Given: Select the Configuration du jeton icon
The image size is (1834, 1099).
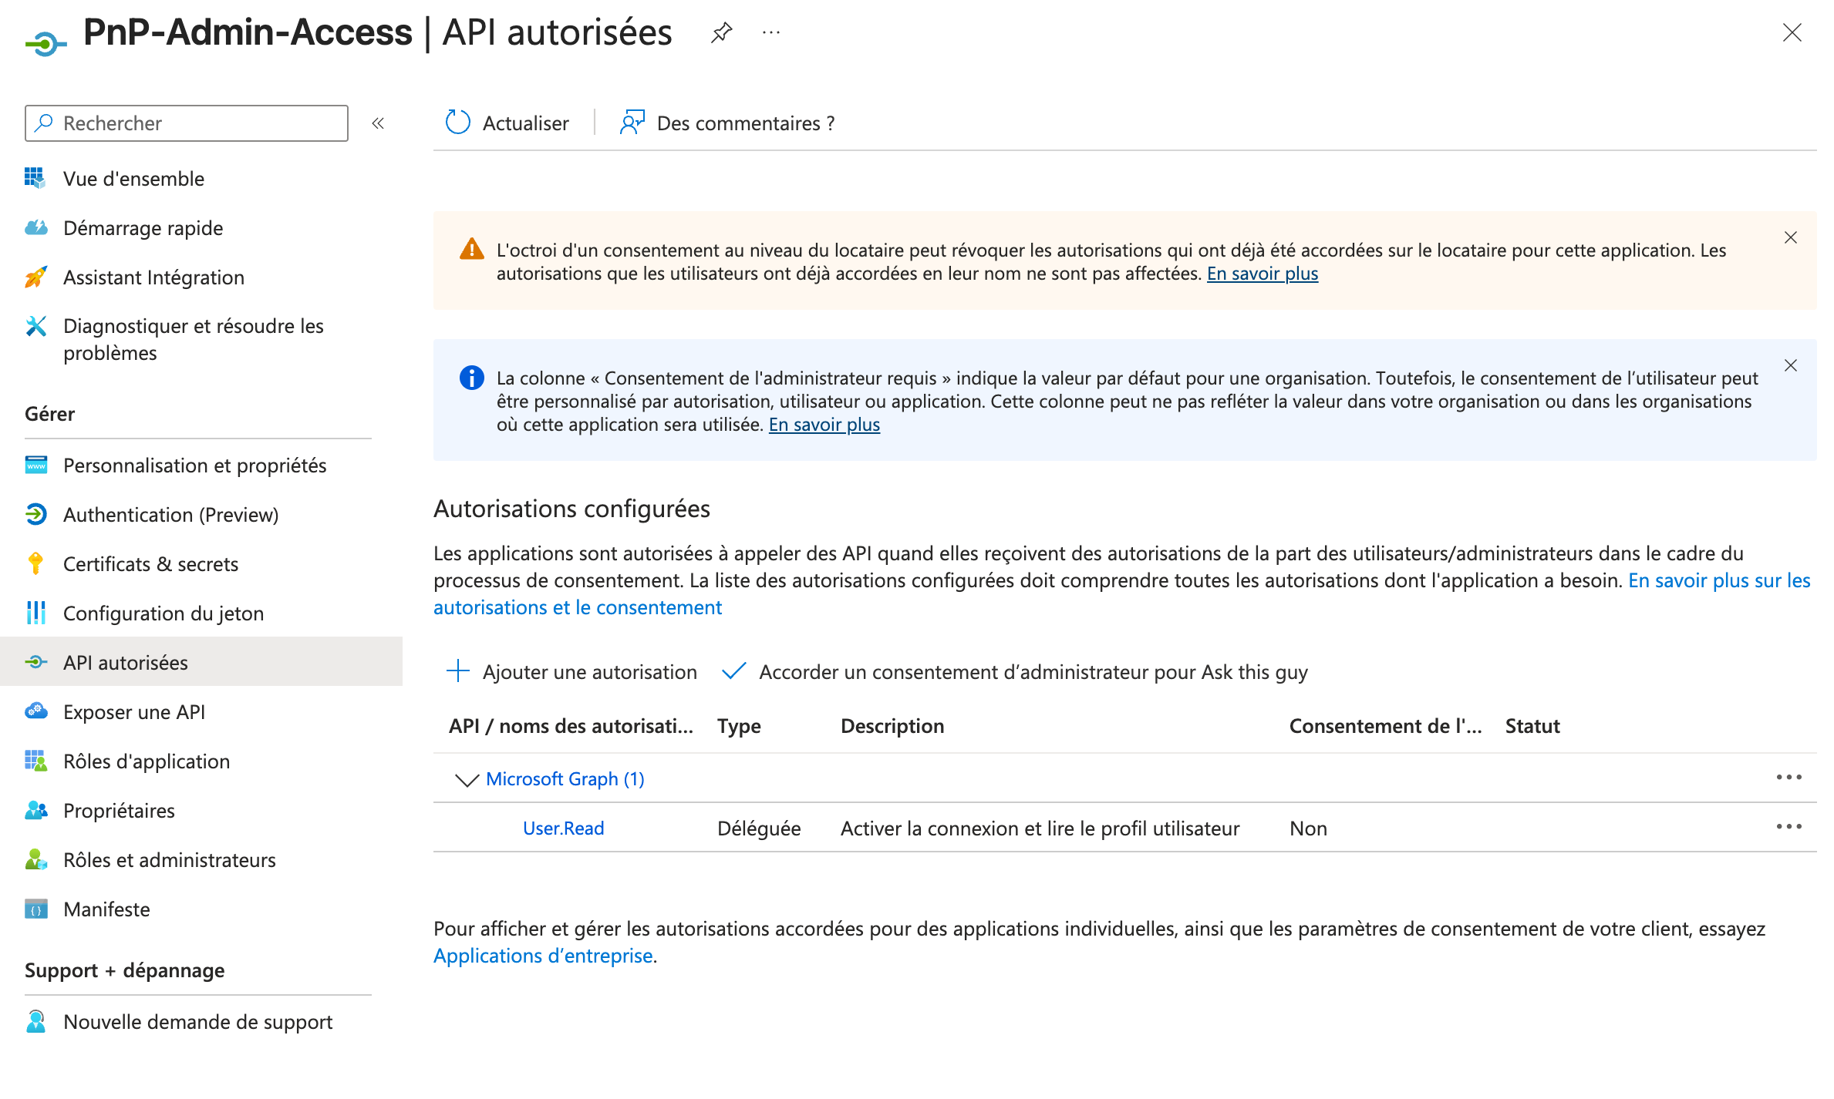Looking at the screenshot, I should [35, 613].
